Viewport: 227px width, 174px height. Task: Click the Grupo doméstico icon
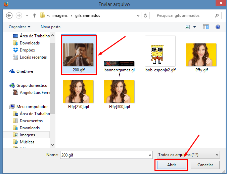(12, 85)
